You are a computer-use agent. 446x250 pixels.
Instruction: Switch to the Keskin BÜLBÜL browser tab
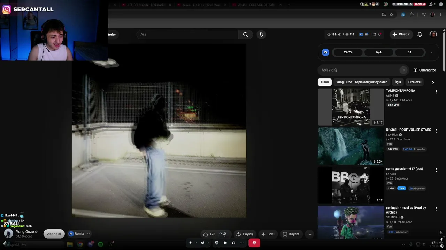click(x=202, y=5)
